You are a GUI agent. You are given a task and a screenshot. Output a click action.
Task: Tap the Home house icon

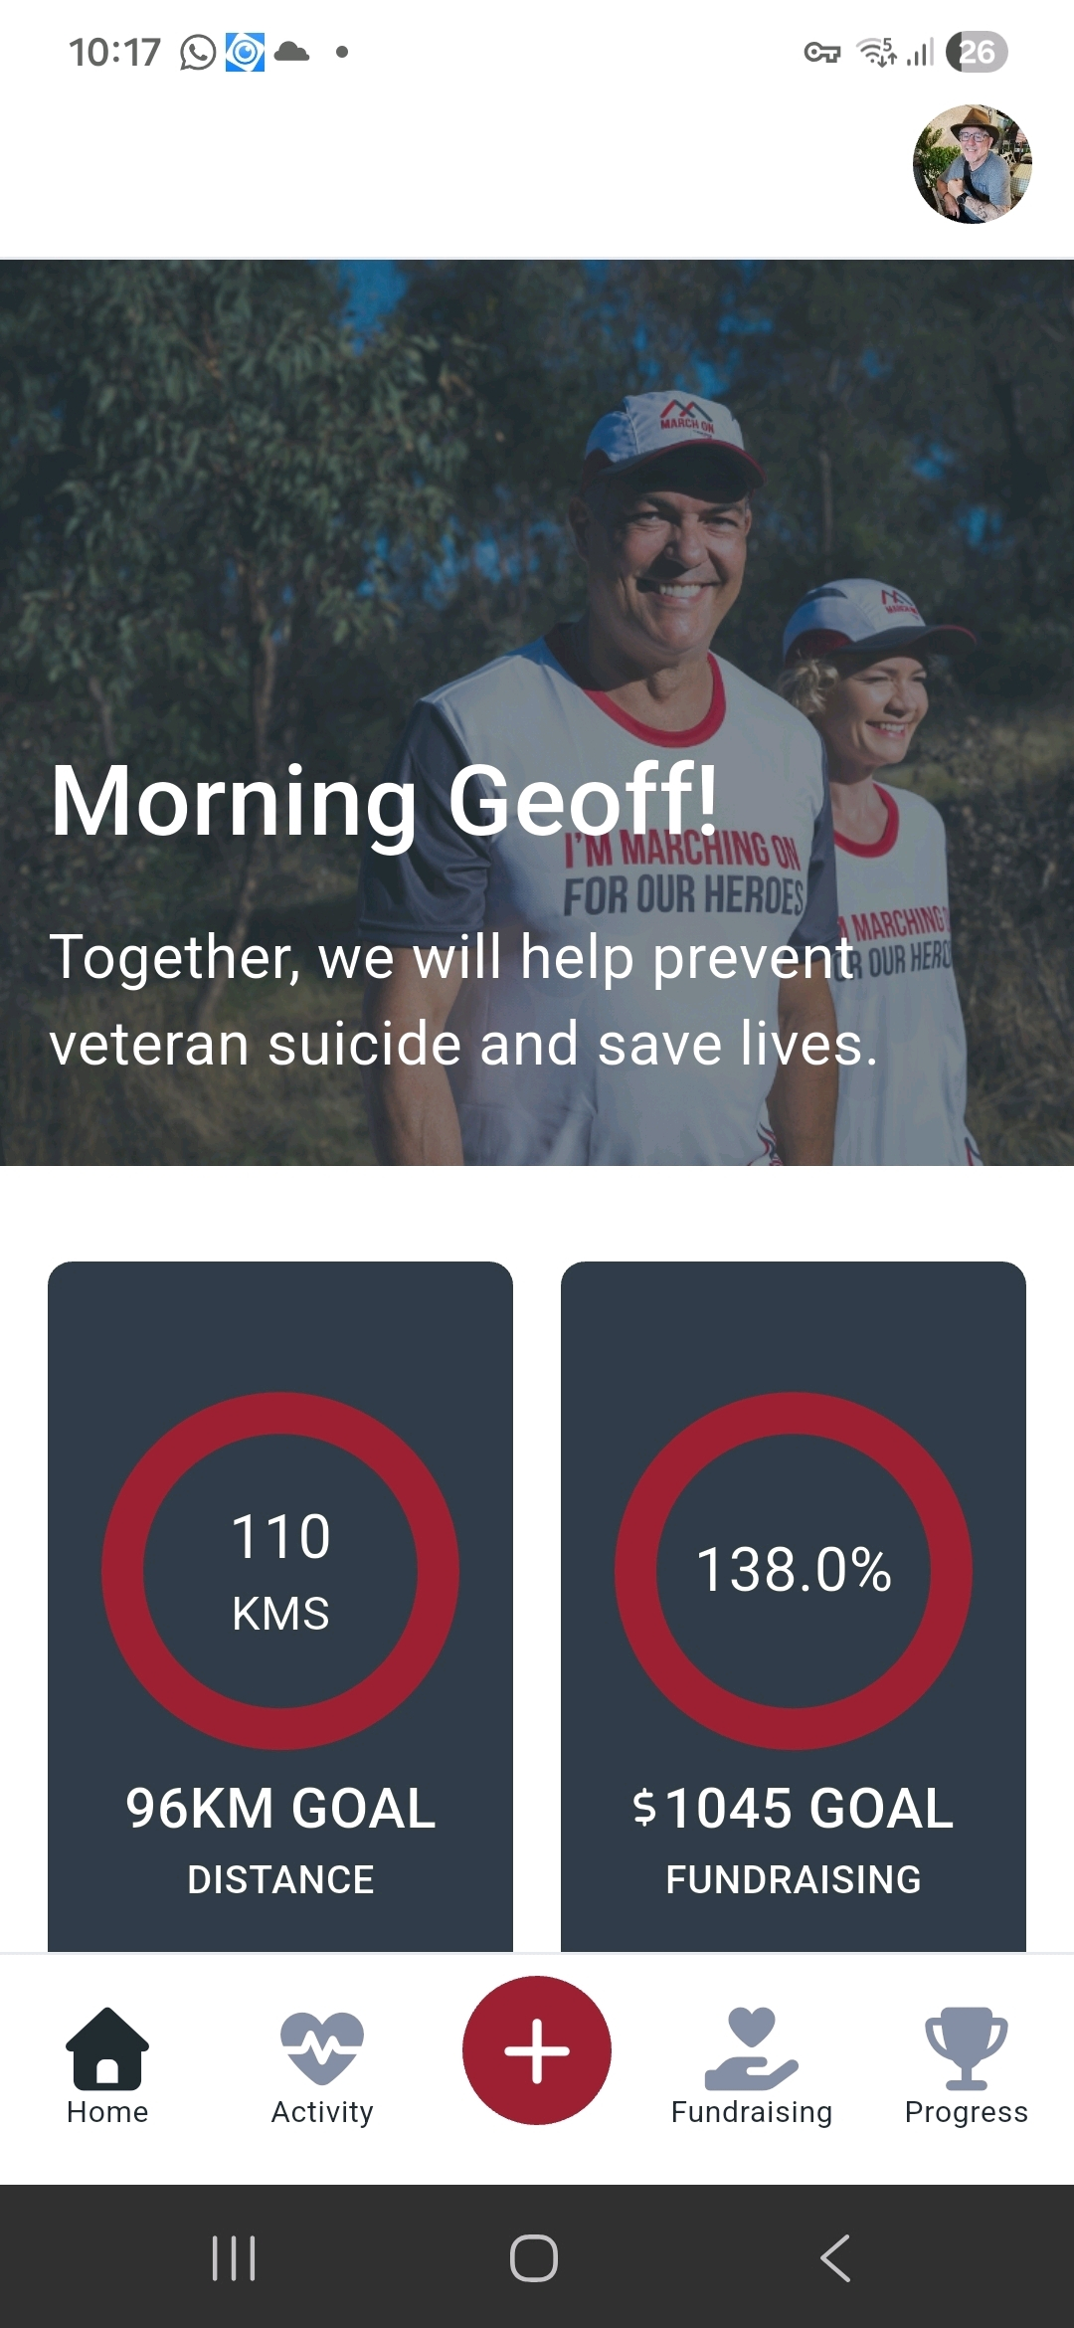[x=107, y=2047]
